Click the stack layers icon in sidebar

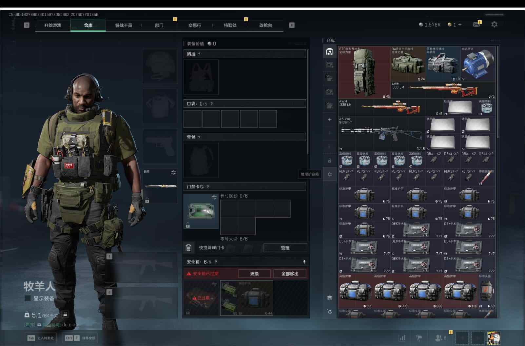[330, 298]
